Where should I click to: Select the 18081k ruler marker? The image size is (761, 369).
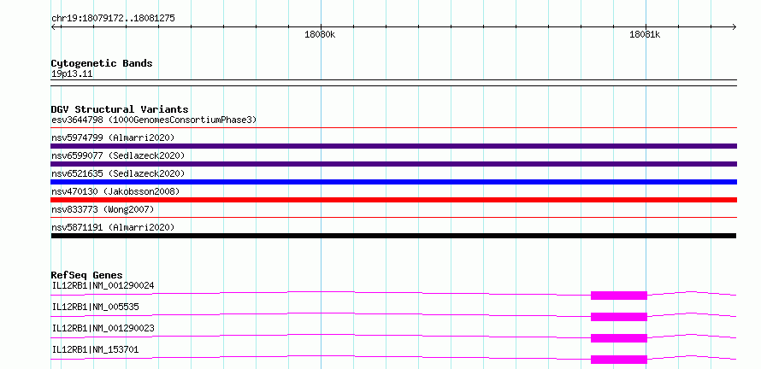[x=645, y=34]
